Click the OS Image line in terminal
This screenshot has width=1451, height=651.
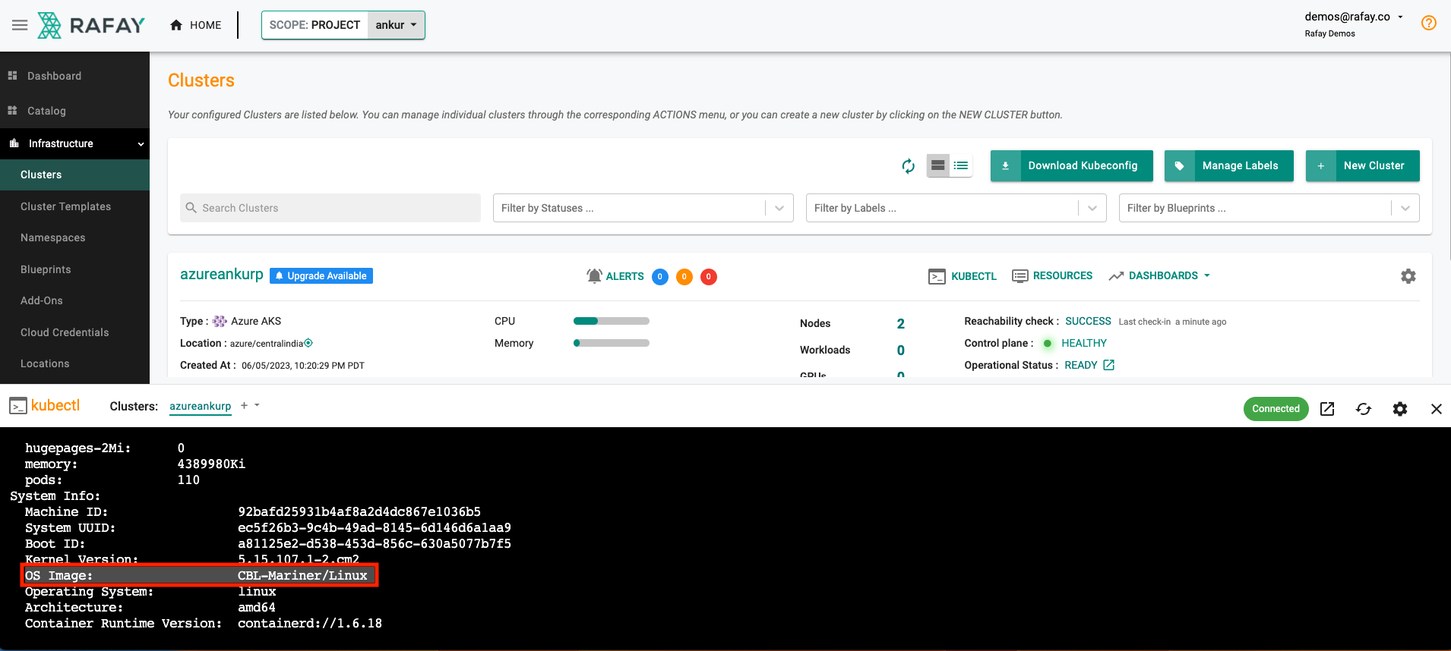[x=199, y=575]
